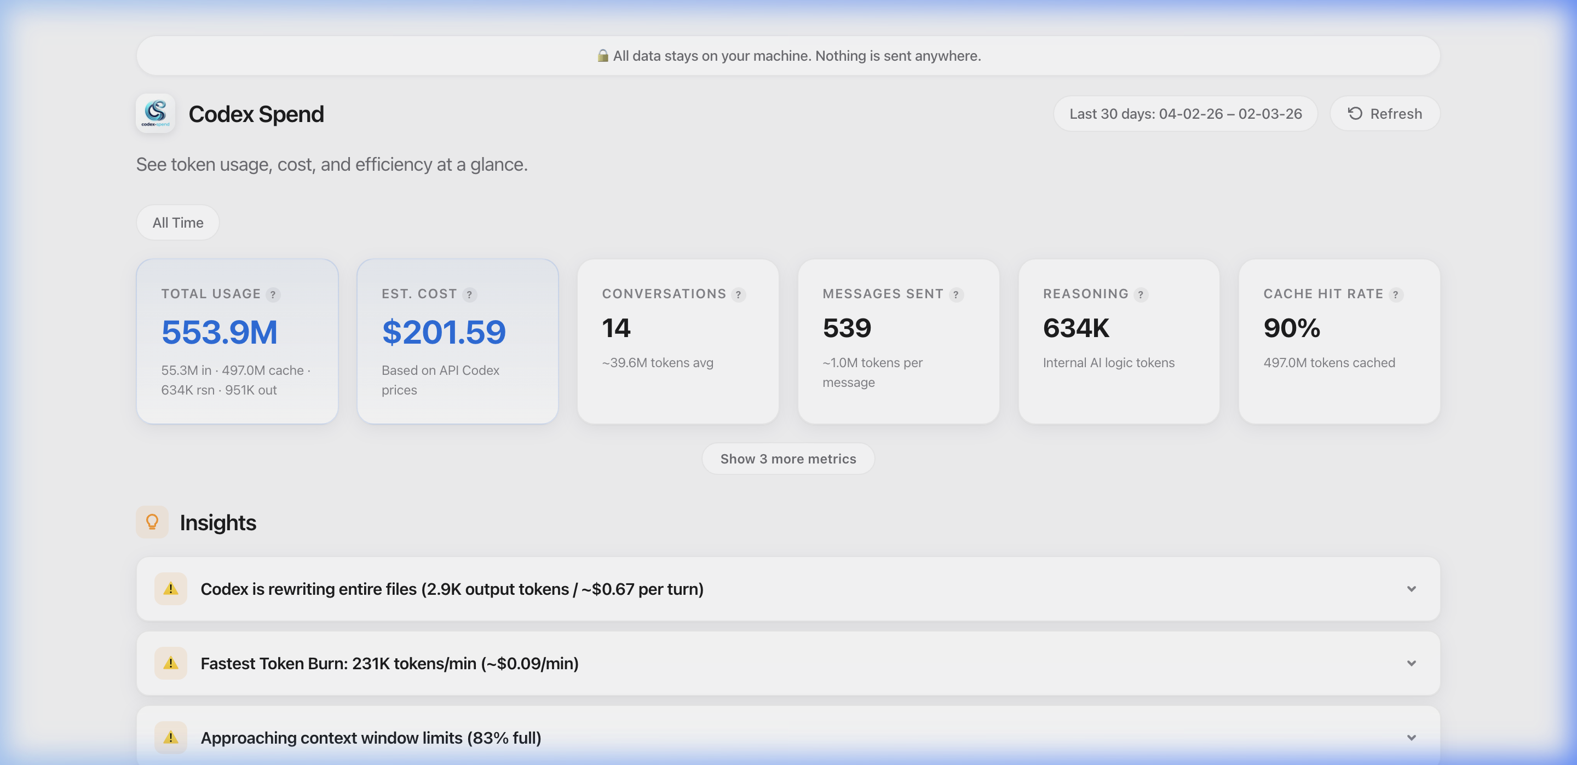Click the Est. Cost help question mark

[x=469, y=294]
